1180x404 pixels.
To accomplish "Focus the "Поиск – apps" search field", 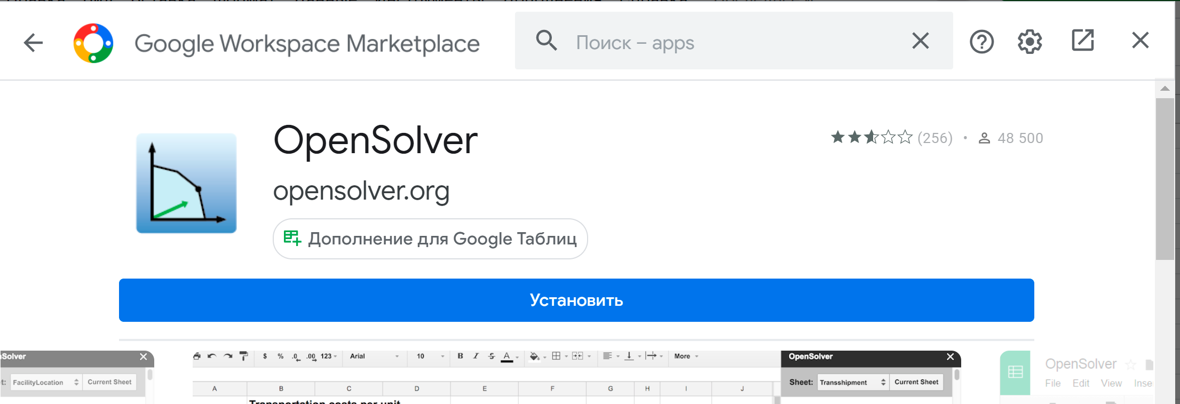I will point(734,41).
